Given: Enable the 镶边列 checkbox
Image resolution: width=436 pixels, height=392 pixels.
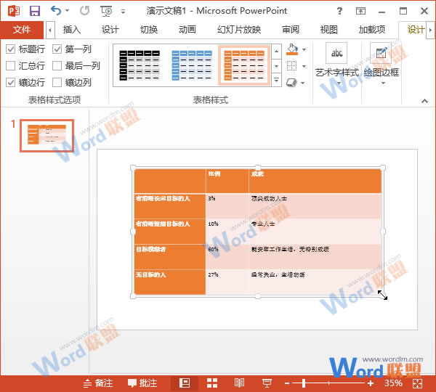Looking at the screenshot, I should [x=57, y=83].
